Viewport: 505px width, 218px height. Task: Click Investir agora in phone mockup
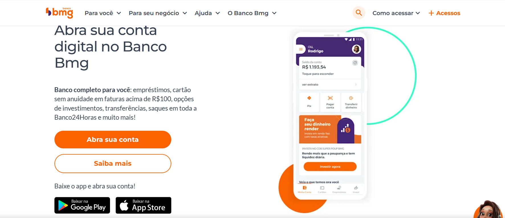[x=330, y=167]
